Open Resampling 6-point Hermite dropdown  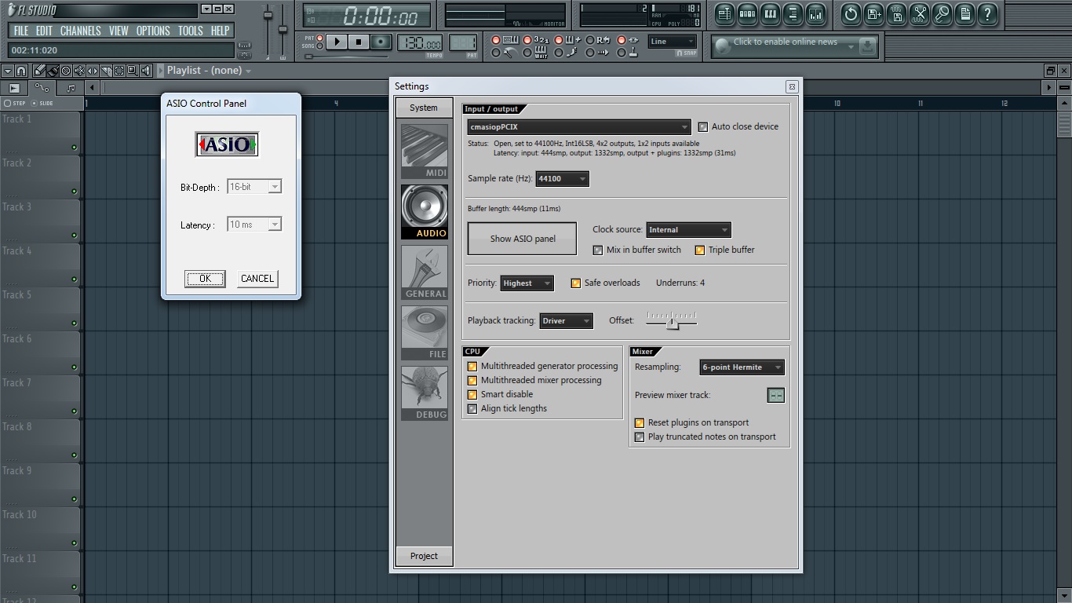[742, 367]
